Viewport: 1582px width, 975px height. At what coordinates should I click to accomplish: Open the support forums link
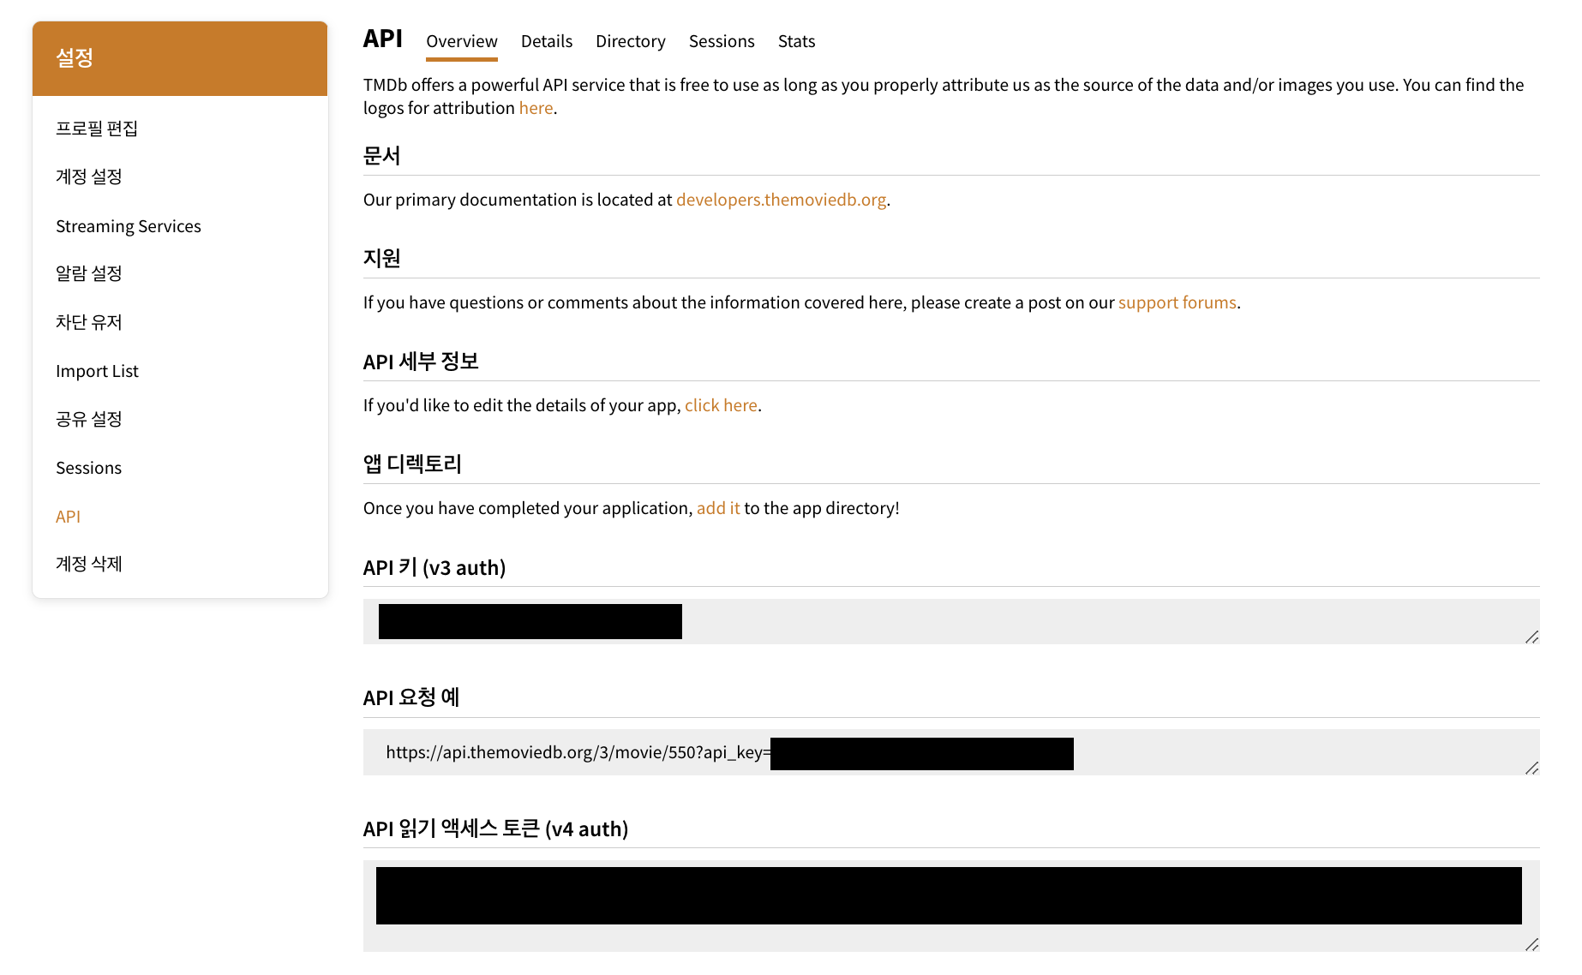pyautogui.click(x=1178, y=302)
